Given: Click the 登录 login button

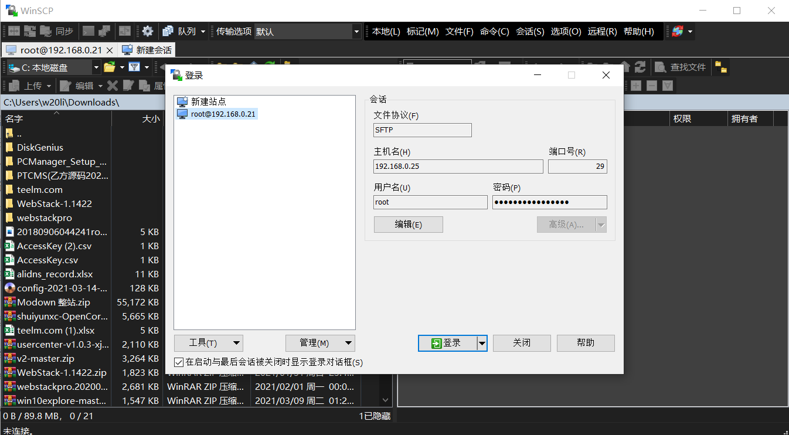Looking at the screenshot, I should [x=447, y=343].
